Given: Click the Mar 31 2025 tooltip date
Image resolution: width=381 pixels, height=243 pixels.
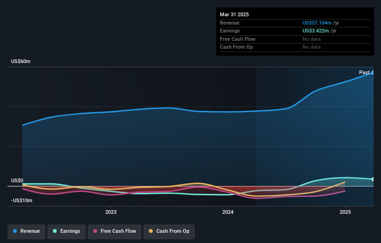Looking at the screenshot, I should click(234, 14).
